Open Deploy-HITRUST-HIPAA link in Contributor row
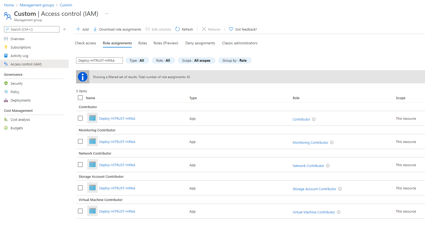425x230 pixels. tap(117, 118)
